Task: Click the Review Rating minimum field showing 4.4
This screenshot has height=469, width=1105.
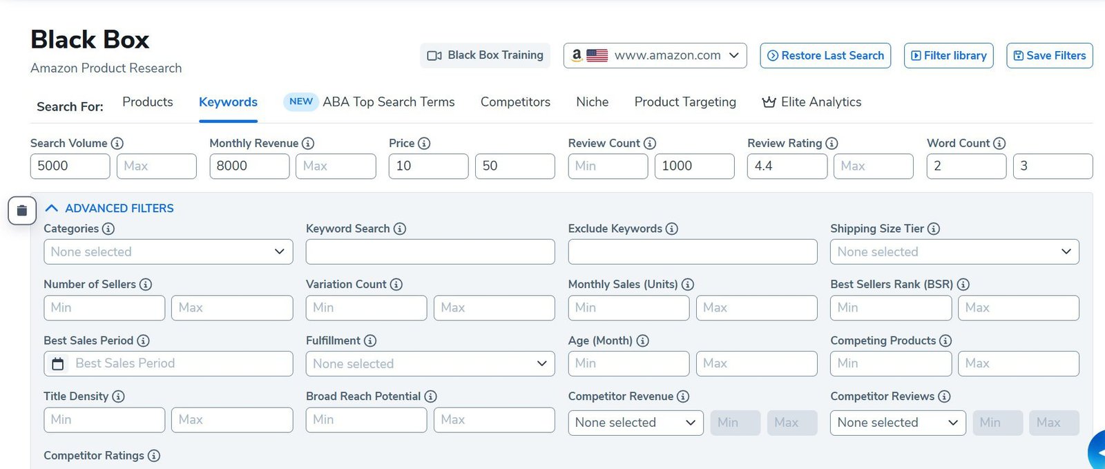Action: [787, 166]
